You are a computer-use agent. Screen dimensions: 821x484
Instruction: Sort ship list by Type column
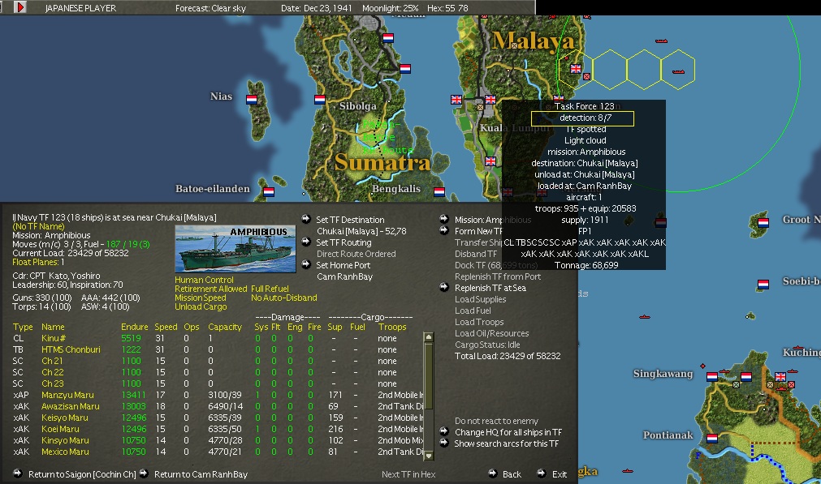tap(23, 327)
